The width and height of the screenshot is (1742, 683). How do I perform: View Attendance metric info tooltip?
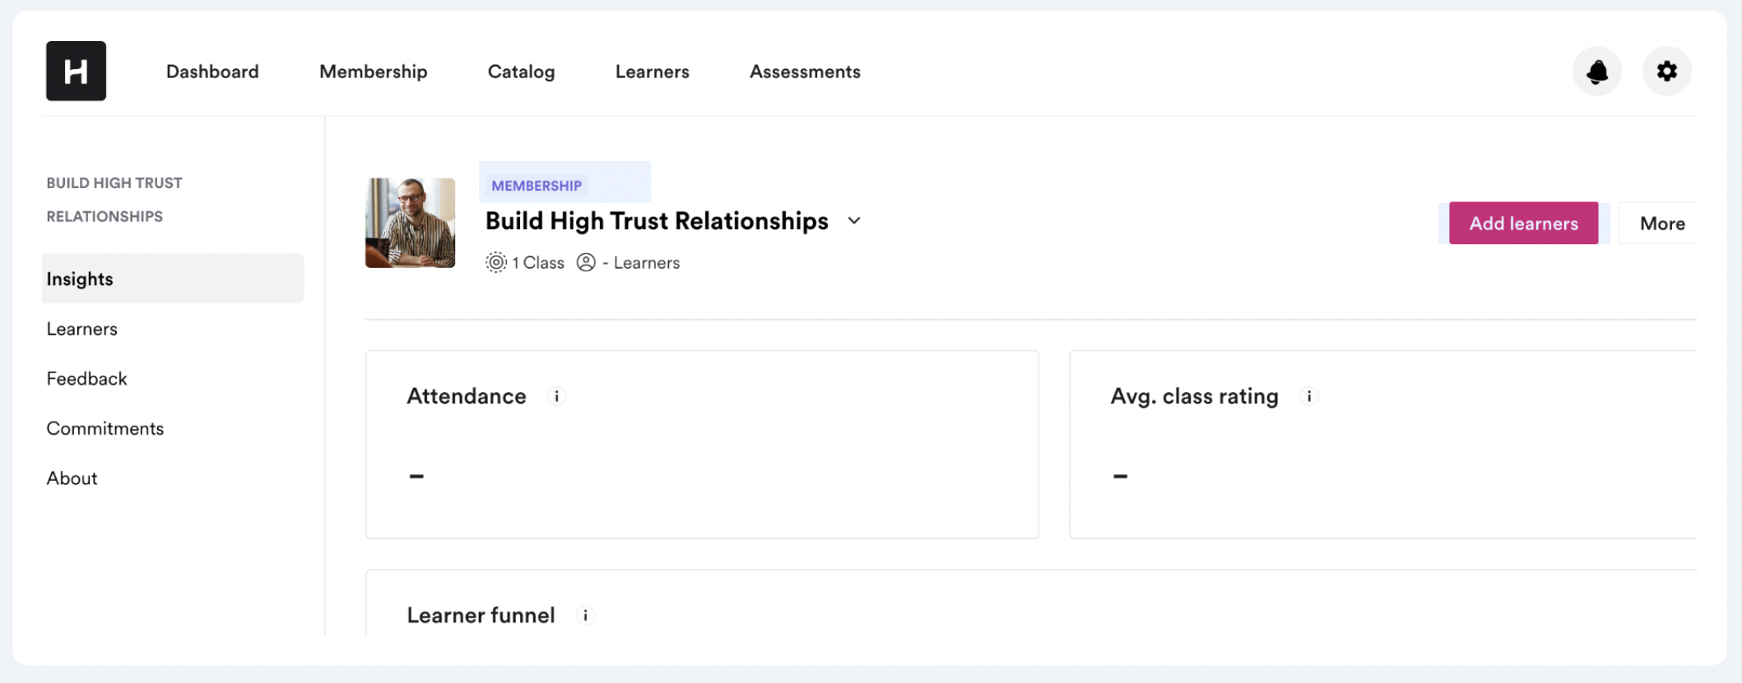(x=556, y=396)
